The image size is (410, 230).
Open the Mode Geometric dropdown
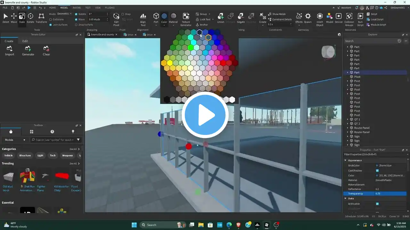(64, 14)
